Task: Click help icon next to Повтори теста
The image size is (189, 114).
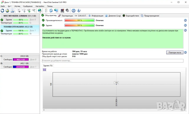Action: pos(185,52)
